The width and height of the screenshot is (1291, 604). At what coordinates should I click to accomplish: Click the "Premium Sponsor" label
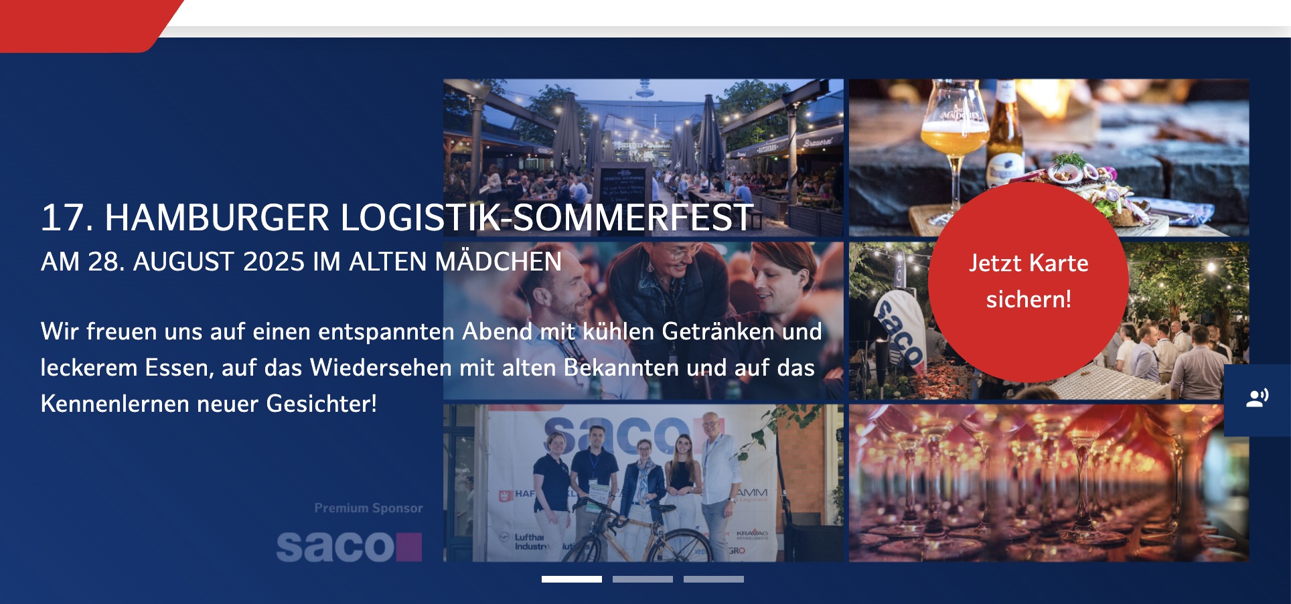pyautogui.click(x=369, y=508)
